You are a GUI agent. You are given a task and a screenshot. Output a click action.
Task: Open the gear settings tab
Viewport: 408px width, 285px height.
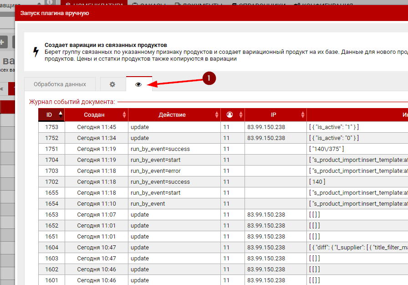pos(112,84)
